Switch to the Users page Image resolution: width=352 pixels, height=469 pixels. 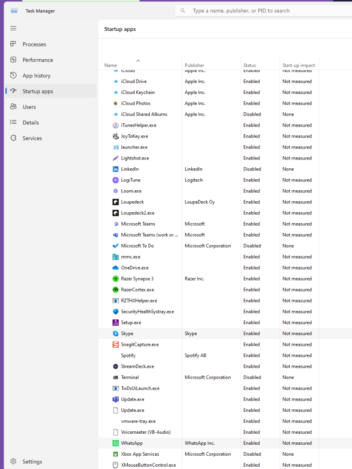point(51,107)
